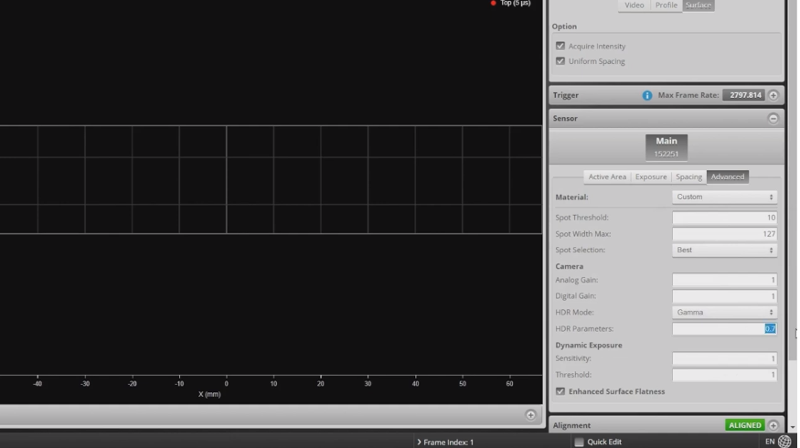Click the EN language indicator
800x448 pixels.
[x=770, y=442]
